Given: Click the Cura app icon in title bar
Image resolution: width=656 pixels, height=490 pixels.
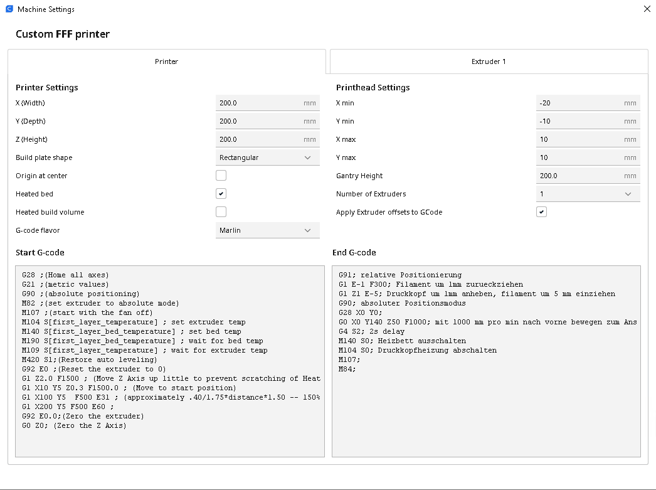Looking at the screenshot, I should click(9, 9).
